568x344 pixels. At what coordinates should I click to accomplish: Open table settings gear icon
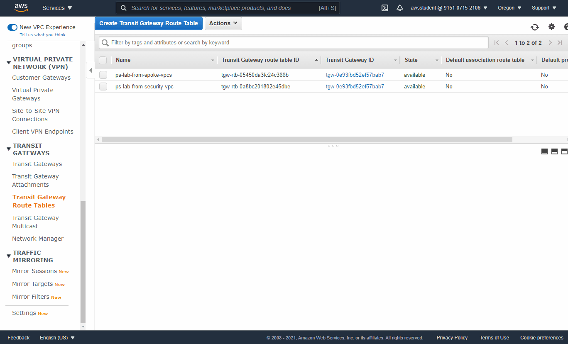point(551,27)
